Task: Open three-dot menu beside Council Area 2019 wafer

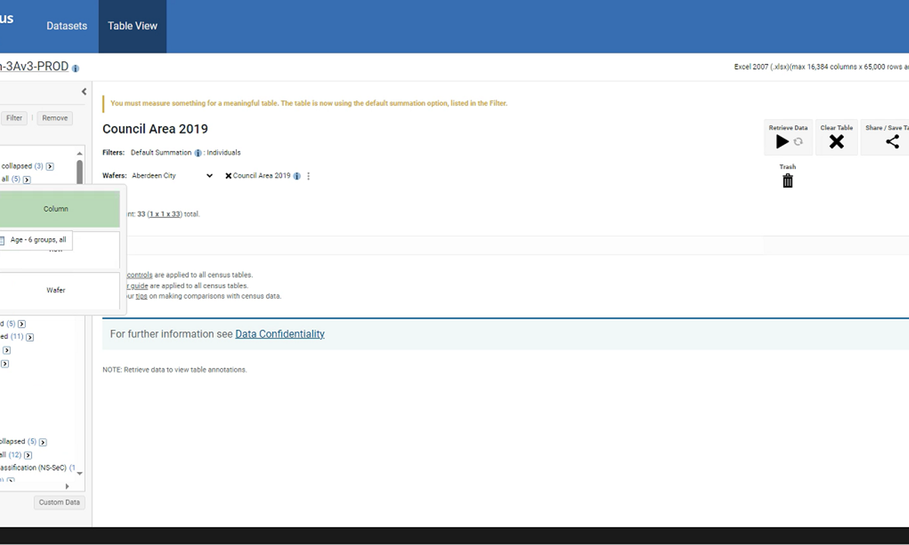Action: pos(308,176)
